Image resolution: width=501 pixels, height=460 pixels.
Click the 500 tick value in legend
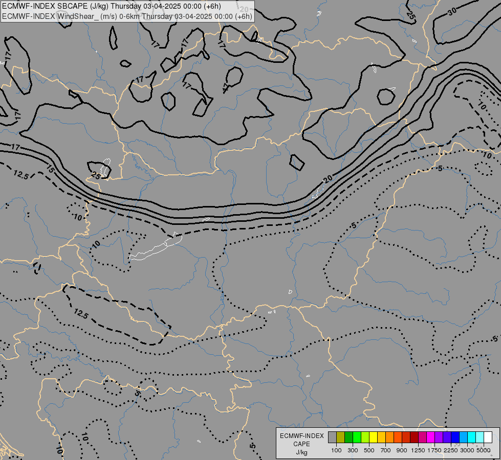[369, 450]
